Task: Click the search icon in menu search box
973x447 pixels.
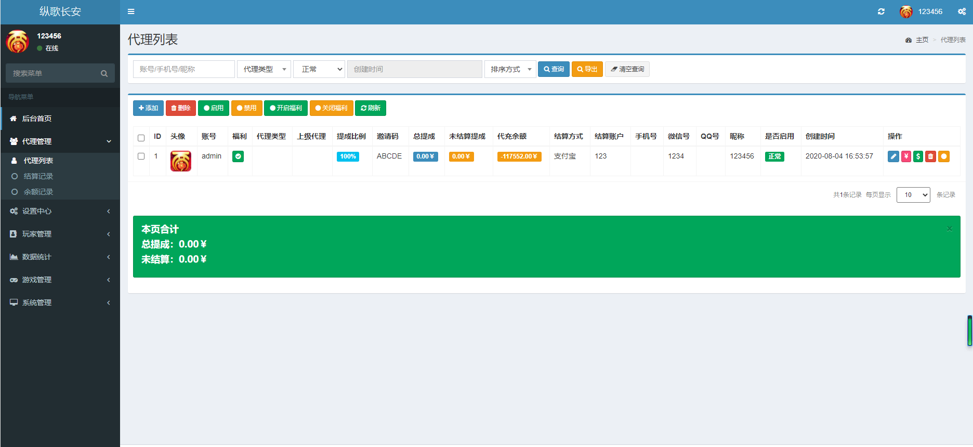Action: coord(104,73)
